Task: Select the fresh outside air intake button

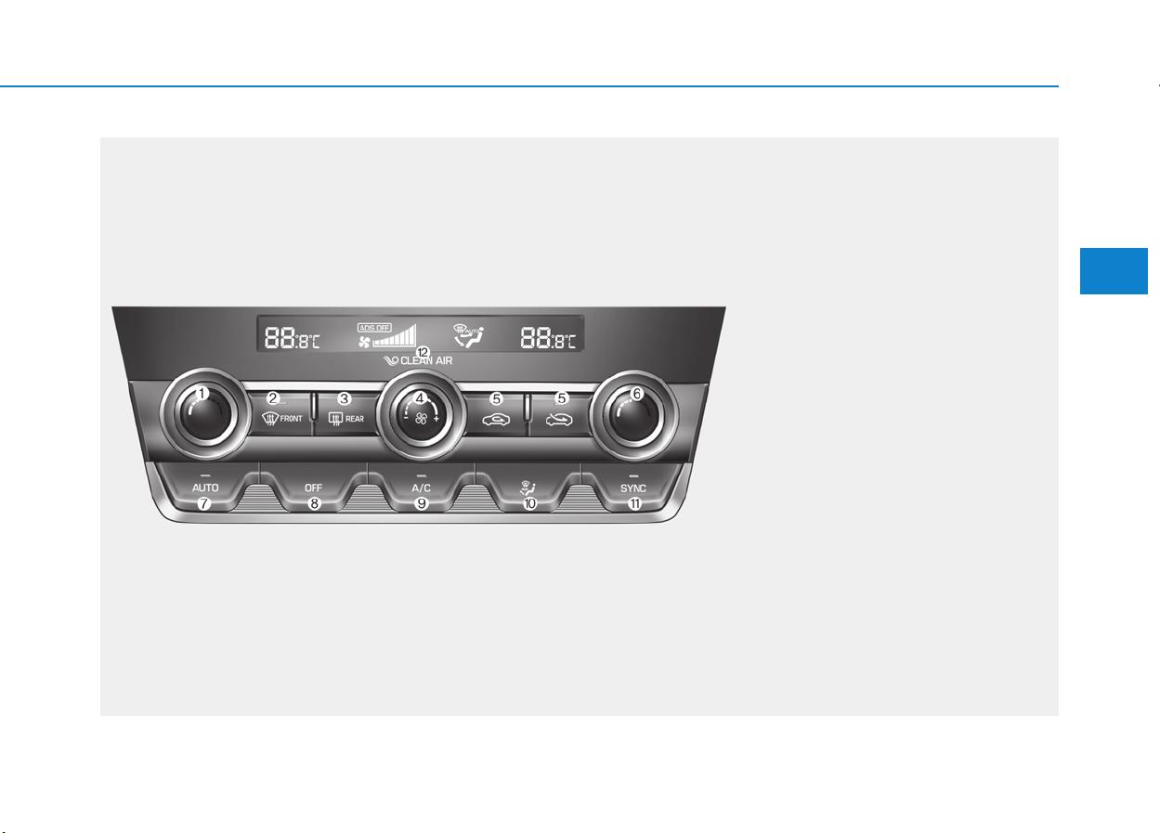Action: [x=560, y=412]
